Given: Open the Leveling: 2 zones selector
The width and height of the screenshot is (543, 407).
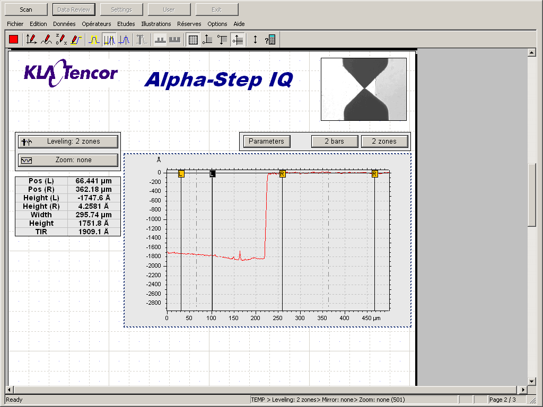Looking at the screenshot, I should click(x=68, y=141).
